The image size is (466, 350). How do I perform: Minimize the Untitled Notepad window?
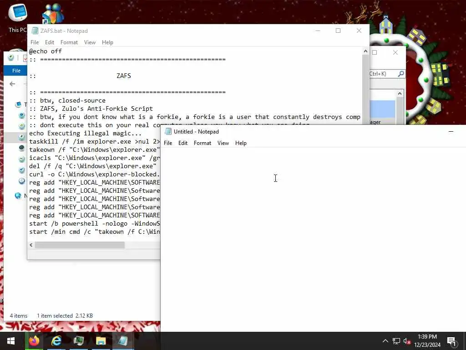[x=451, y=131]
